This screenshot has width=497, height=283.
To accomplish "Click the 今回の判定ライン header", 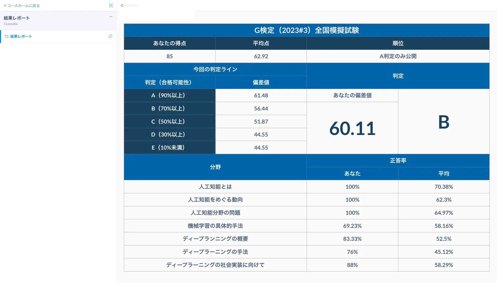I will pos(215,69).
